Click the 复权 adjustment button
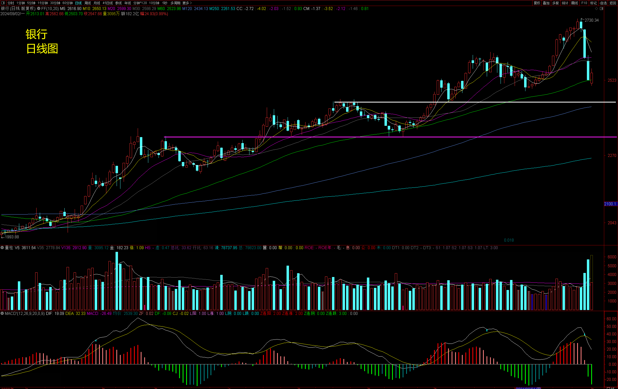The height and width of the screenshot is (389, 618). tap(537, 3)
